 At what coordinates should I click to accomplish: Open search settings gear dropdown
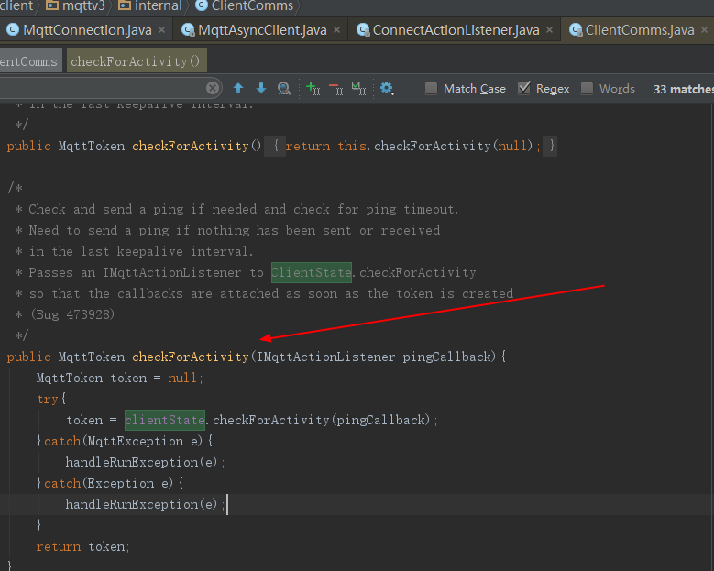(x=387, y=88)
